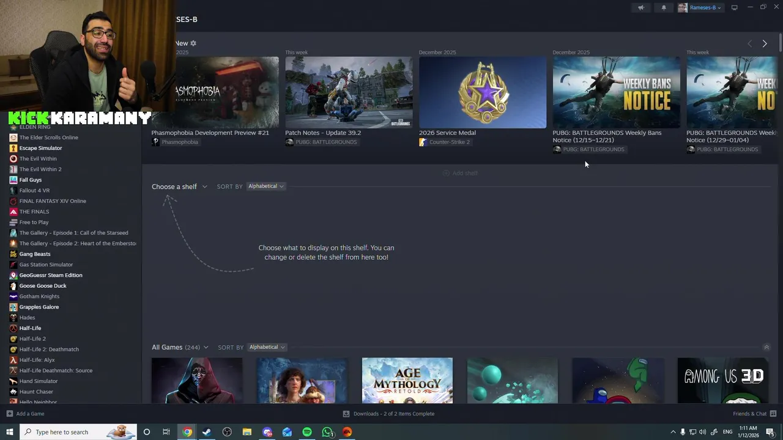Click the Windows search box
This screenshot has width=783, height=440.
[x=78, y=432]
